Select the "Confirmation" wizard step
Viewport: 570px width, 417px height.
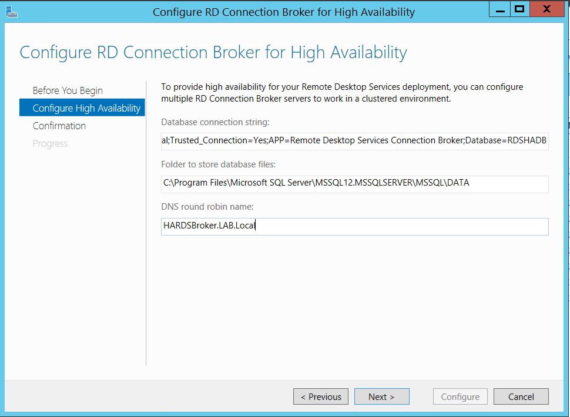pos(59,126)
